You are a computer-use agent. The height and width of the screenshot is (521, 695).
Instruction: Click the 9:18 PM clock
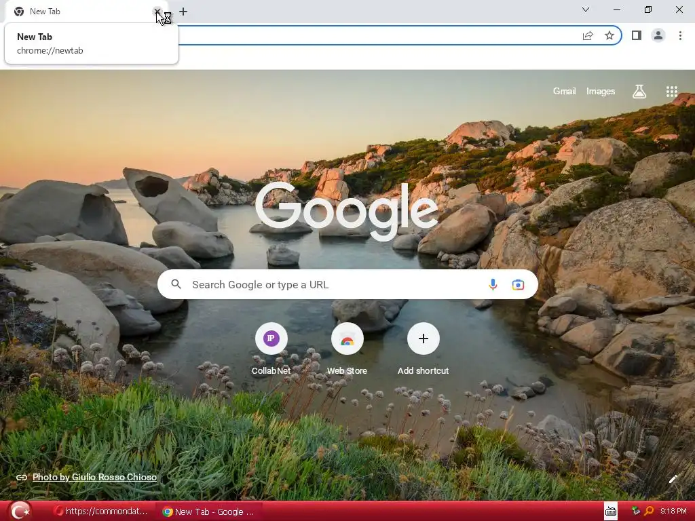(x=673, y=512)
